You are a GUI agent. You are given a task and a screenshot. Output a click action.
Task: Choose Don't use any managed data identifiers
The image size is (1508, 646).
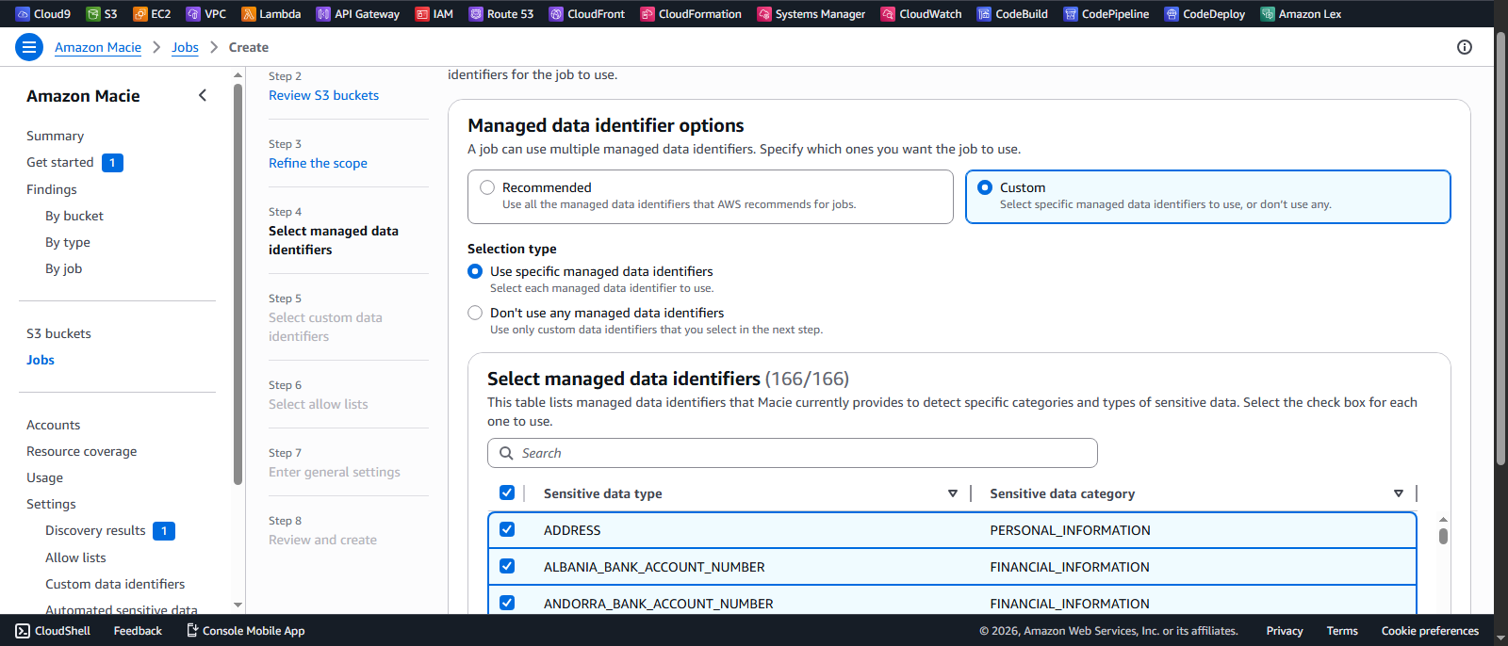(475, 313)
